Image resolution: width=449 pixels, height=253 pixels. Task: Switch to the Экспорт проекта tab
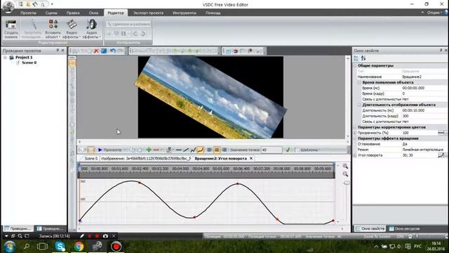(x=148, y=13)
